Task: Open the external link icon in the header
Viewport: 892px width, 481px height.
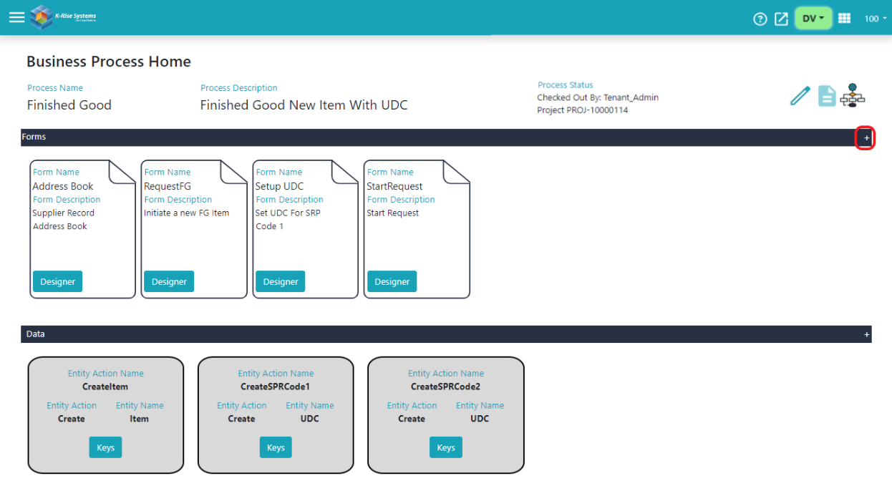Action: pyautogui.click(x=781, y=19)
